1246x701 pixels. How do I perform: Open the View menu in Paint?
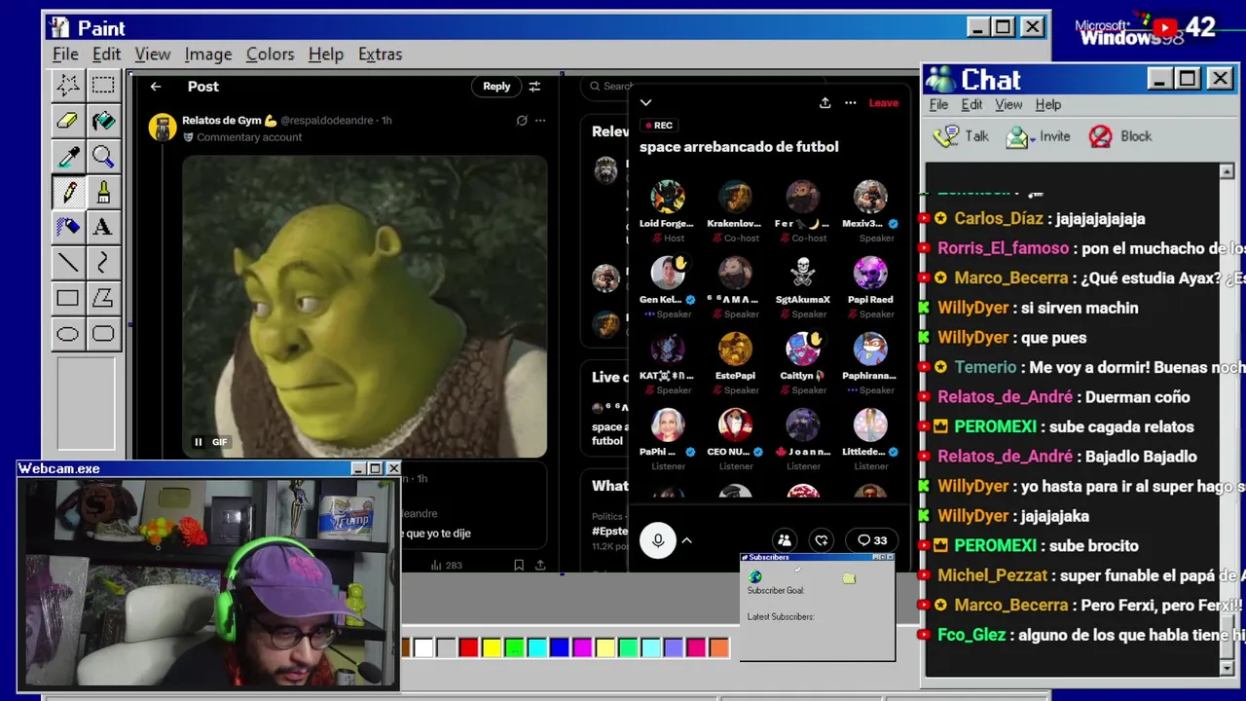[152, 54]
